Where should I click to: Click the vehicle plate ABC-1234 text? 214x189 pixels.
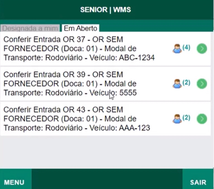tap(137, 58)
